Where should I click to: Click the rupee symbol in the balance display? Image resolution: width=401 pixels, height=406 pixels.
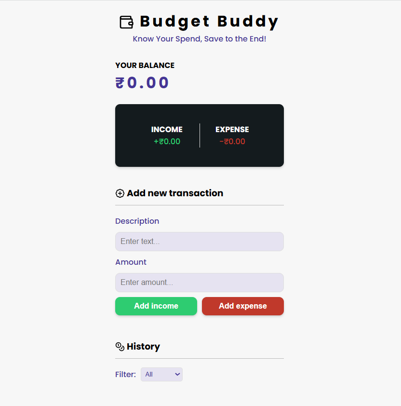point(120,82)
